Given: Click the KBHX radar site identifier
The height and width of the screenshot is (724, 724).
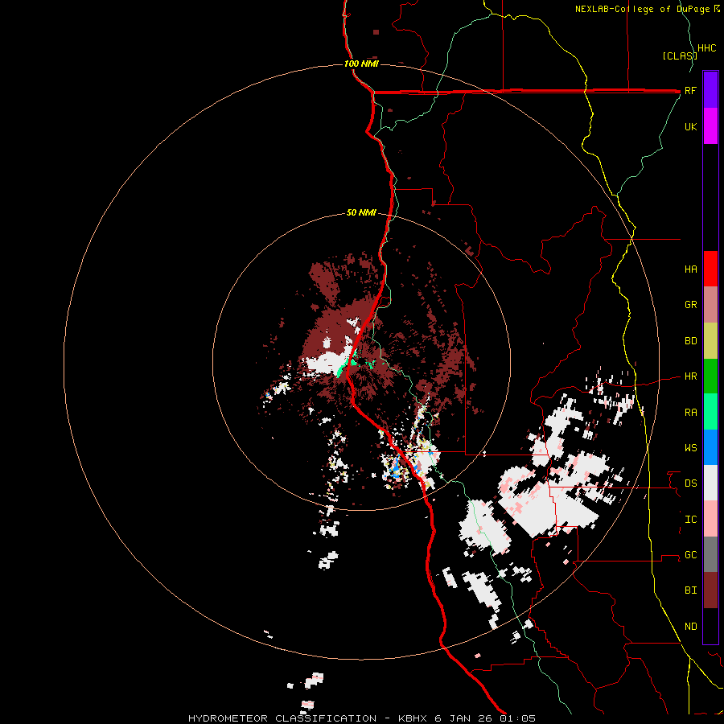Looking at the screenshot, I should [413, 718].
